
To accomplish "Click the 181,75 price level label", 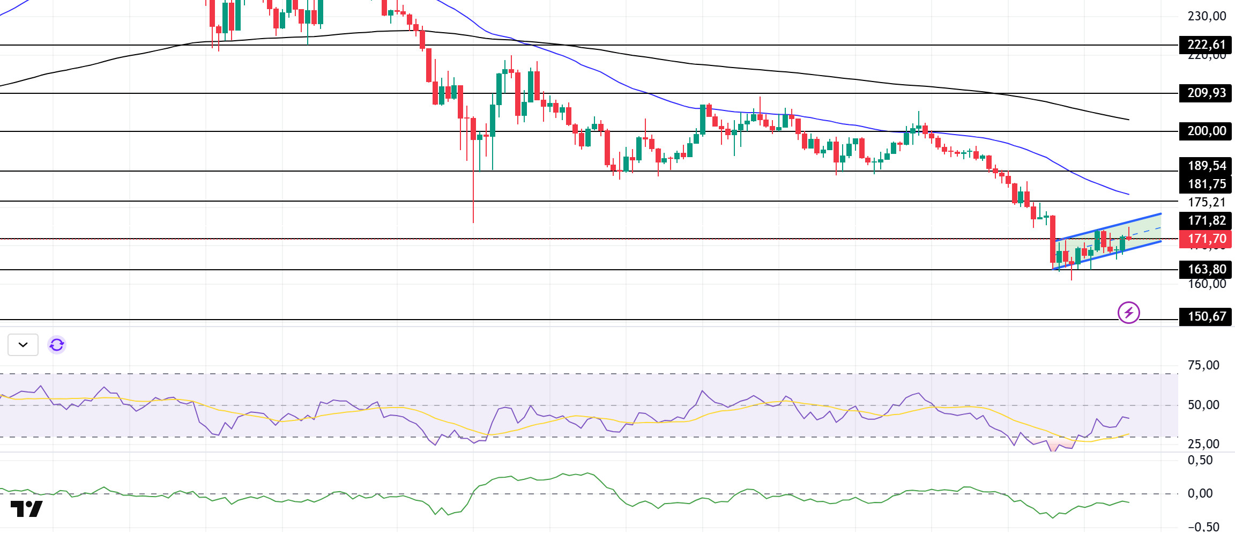I will tap(1206, 184).
